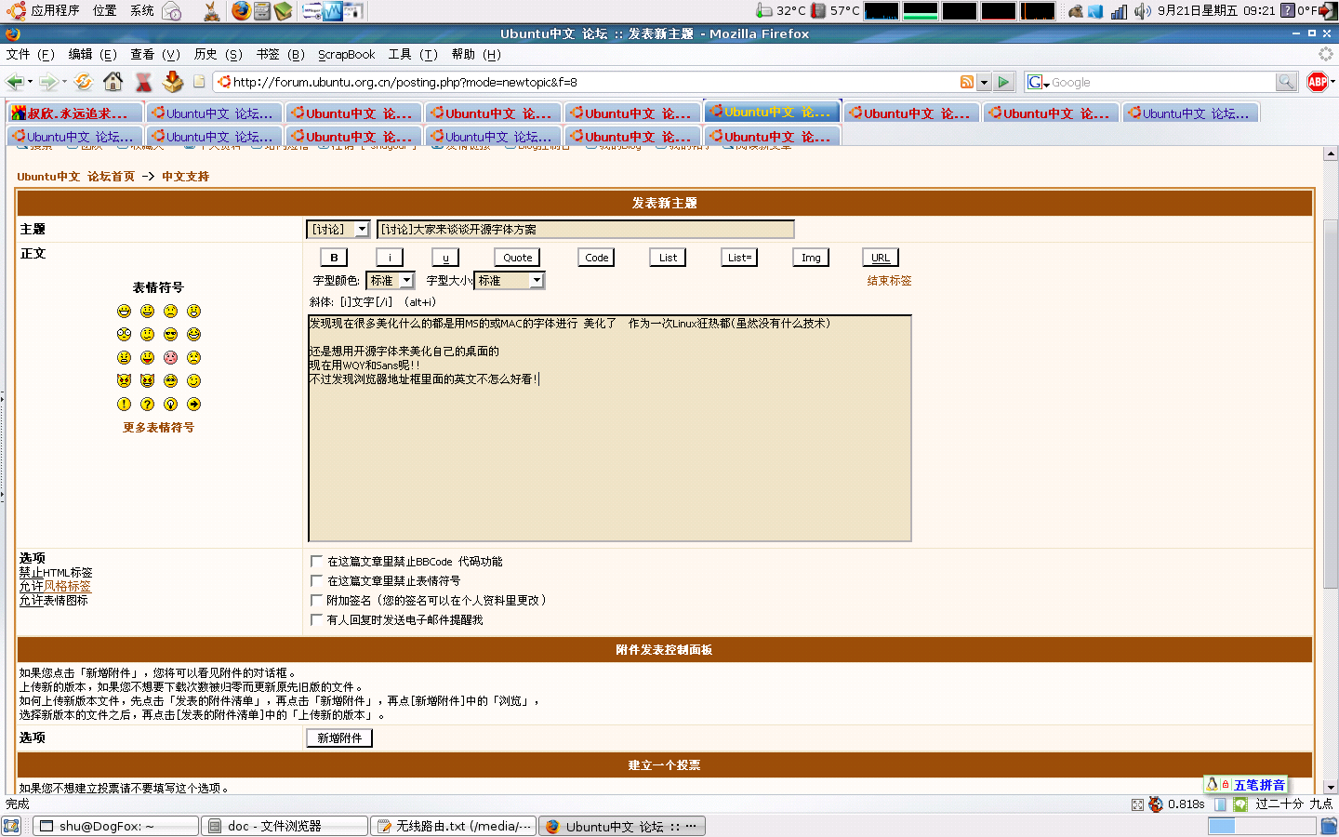Open the volume speaker icon in system tray

[x=1142, y=11]
